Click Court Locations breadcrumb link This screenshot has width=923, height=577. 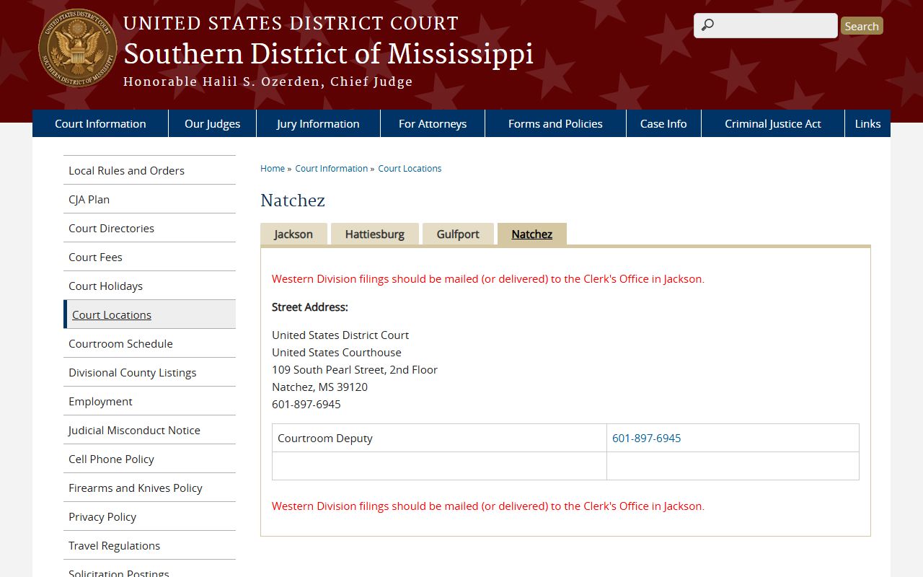pos(410,168)
